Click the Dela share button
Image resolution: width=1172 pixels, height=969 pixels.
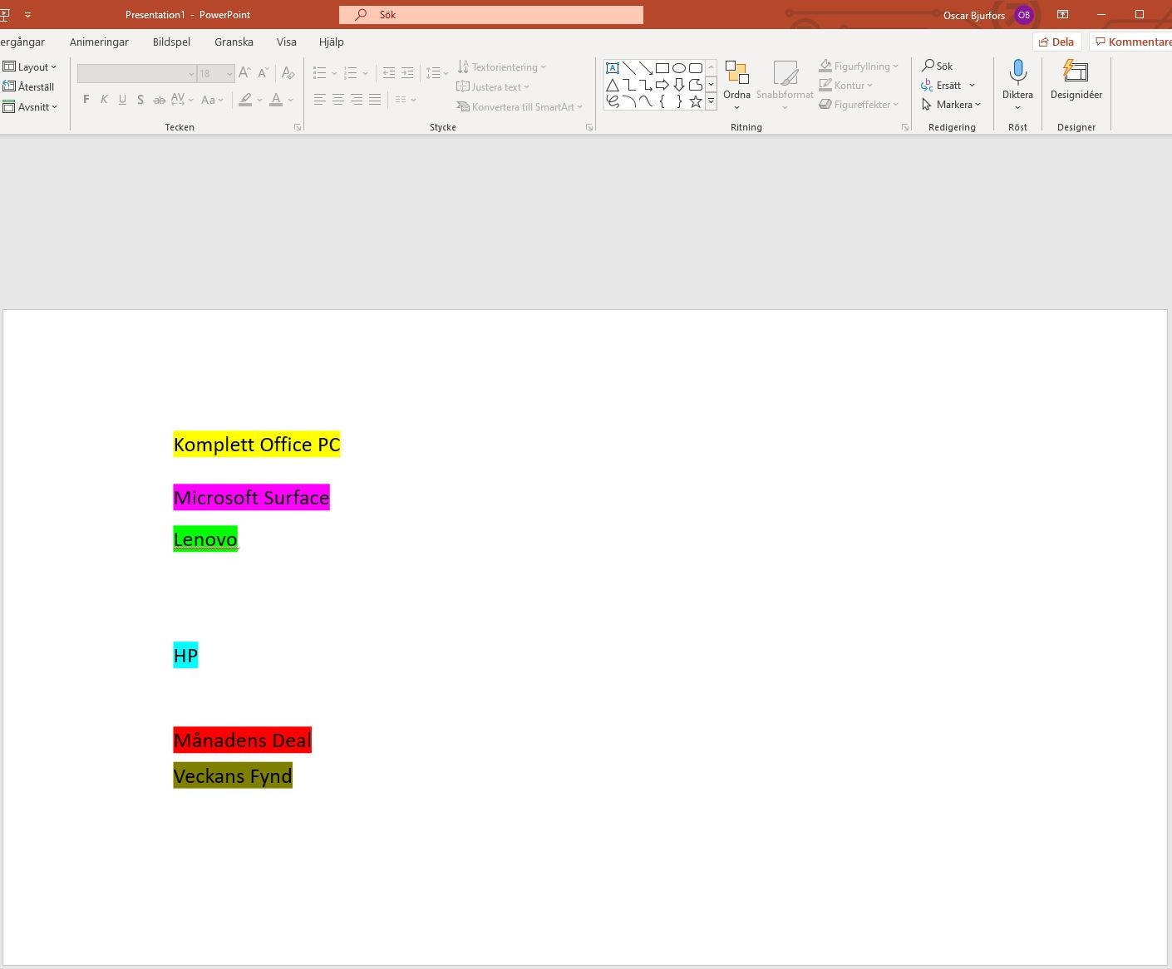[1056, 42]
